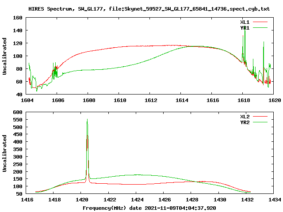This screenshot has width=283, height=212.
Task: Click the 120 tick label on the top y-axis
Action: point(18,43)
